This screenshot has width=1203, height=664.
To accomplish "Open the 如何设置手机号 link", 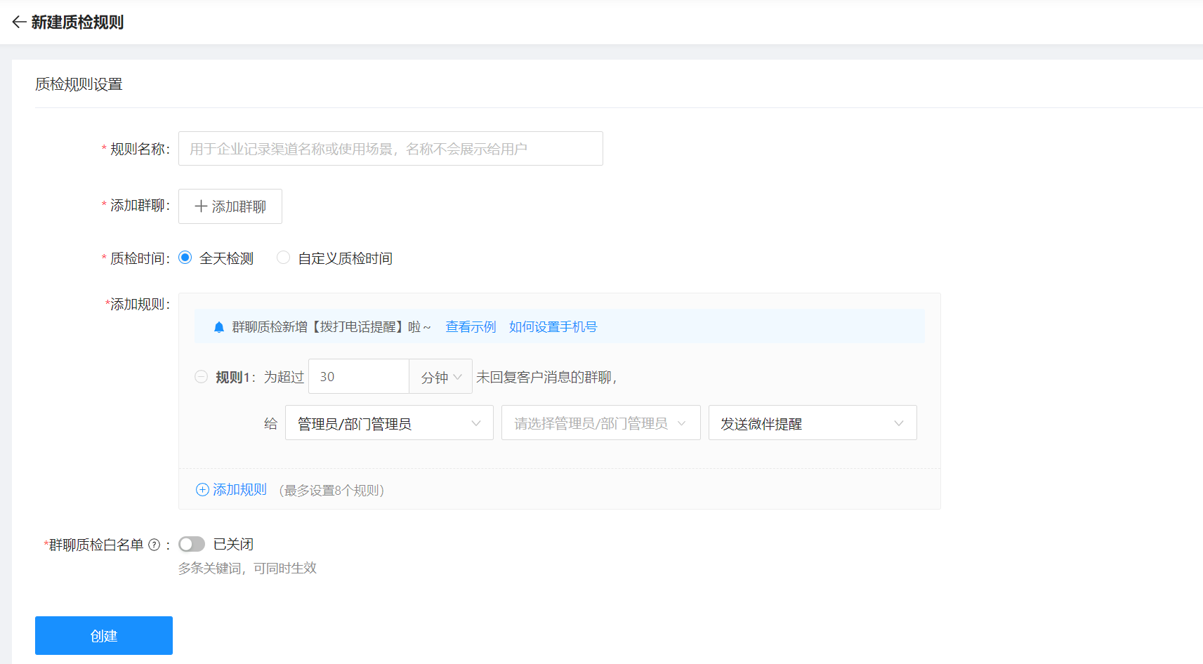I will [553, 327].
